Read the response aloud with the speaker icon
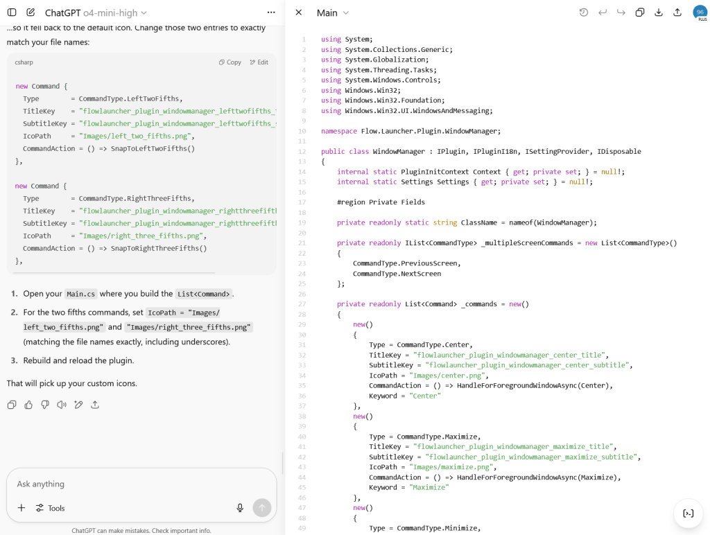 [x=62, y=405]
